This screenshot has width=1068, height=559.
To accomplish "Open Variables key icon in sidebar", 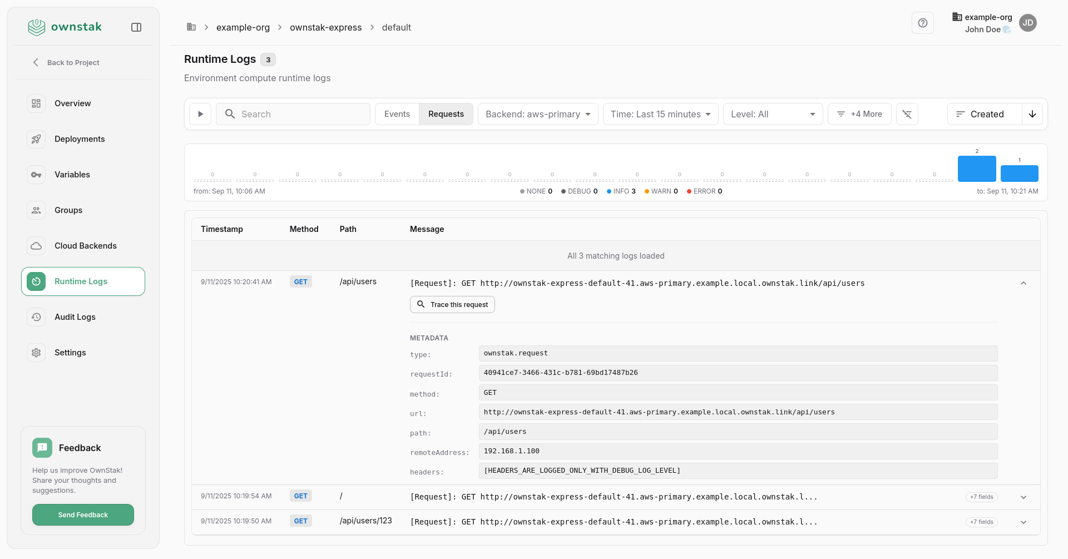I will coord(36,175).
